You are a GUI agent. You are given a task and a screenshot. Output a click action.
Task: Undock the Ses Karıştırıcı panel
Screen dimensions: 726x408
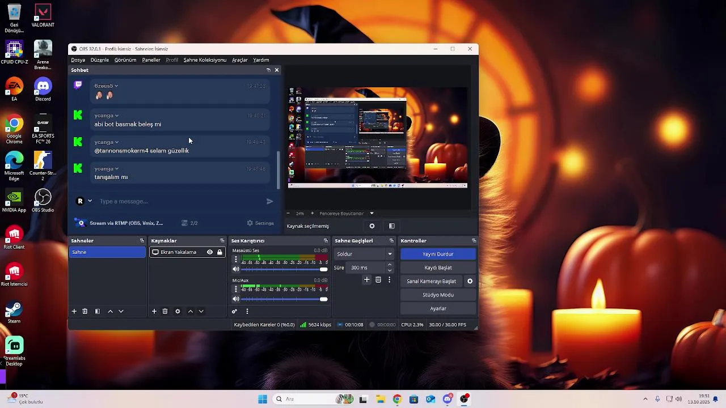click(326, 241)
